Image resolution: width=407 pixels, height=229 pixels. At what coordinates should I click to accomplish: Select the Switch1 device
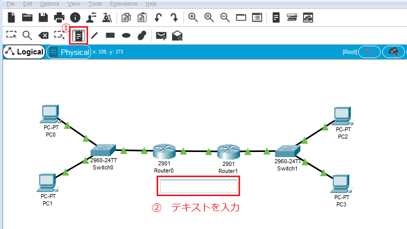pyautogui.click(x=287, y=151)
